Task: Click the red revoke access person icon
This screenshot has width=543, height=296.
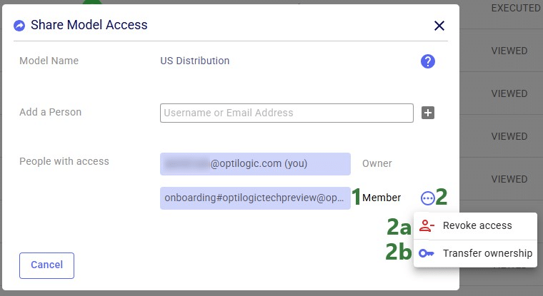Action: click(x=427, y=226)
